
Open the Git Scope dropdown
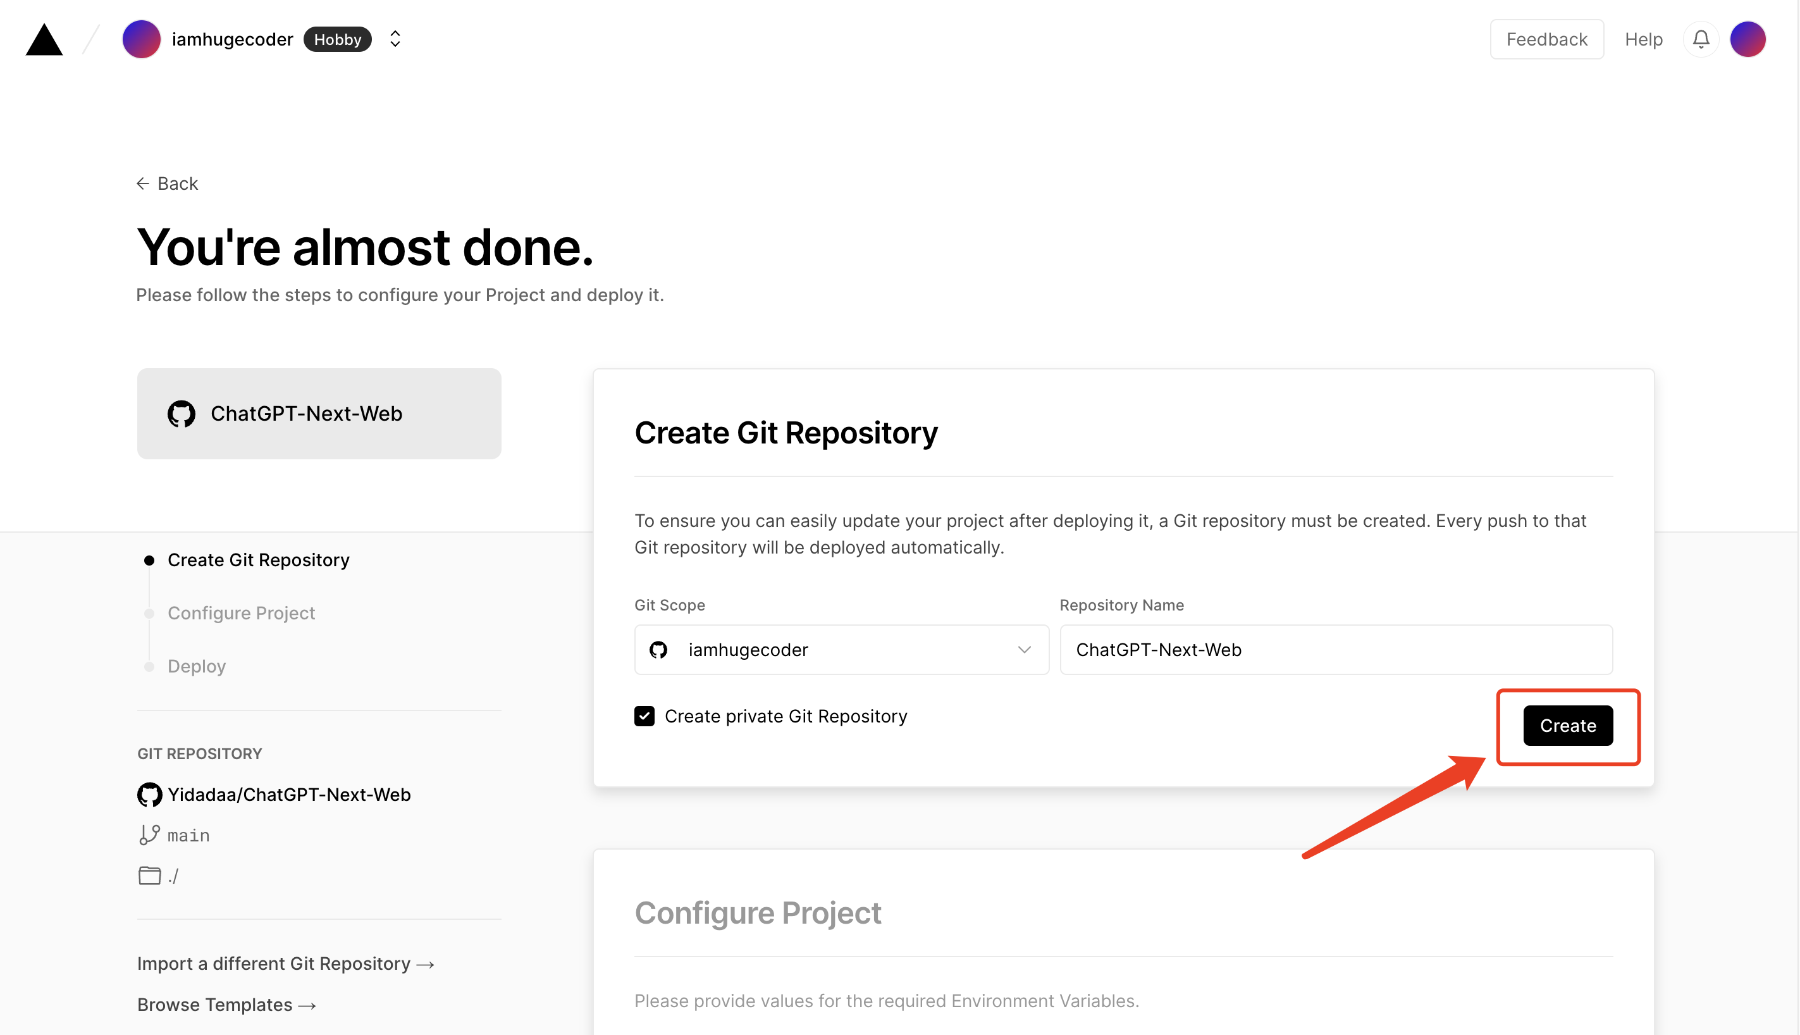841,650
